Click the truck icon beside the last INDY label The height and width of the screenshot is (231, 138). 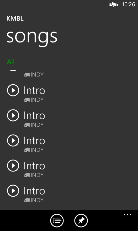click(x=27, y=200)
